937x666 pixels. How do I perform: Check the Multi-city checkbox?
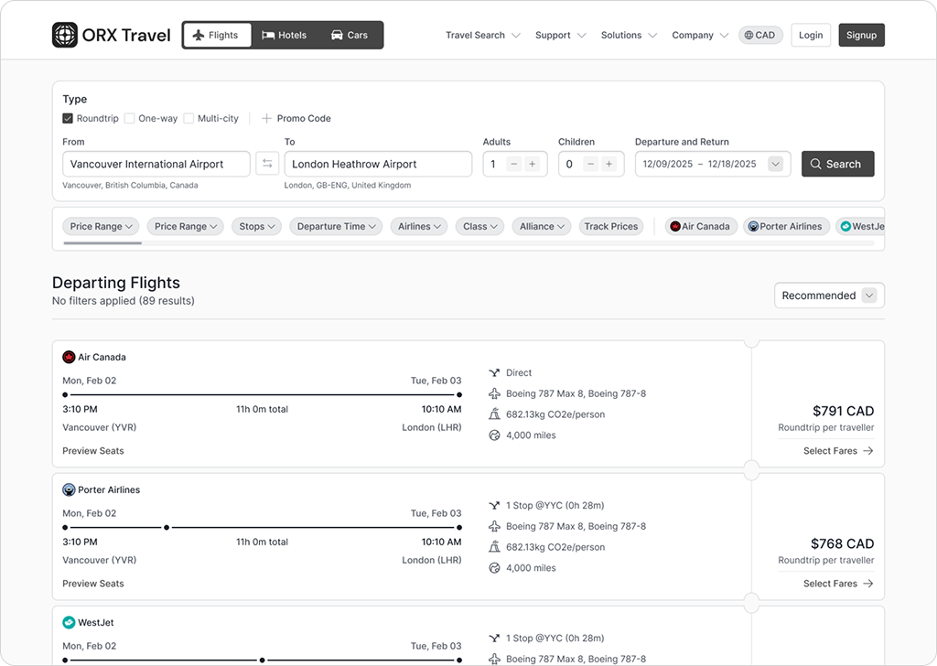(188, 118)
